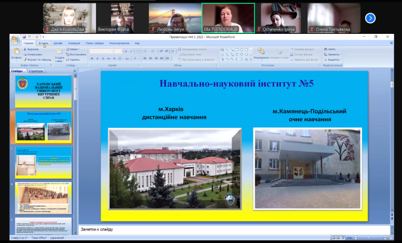The image size is (402, 243).
Task: Open the change case Aa menu
Action: pyautogui.click(x=127, y=59)
